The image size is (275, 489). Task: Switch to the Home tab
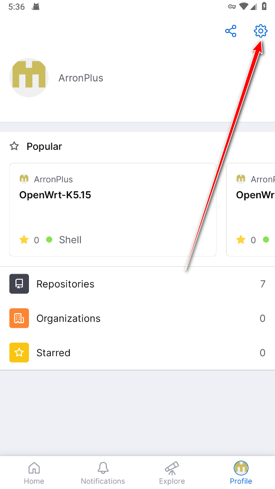pyautogui.click(x=34, y=473)
